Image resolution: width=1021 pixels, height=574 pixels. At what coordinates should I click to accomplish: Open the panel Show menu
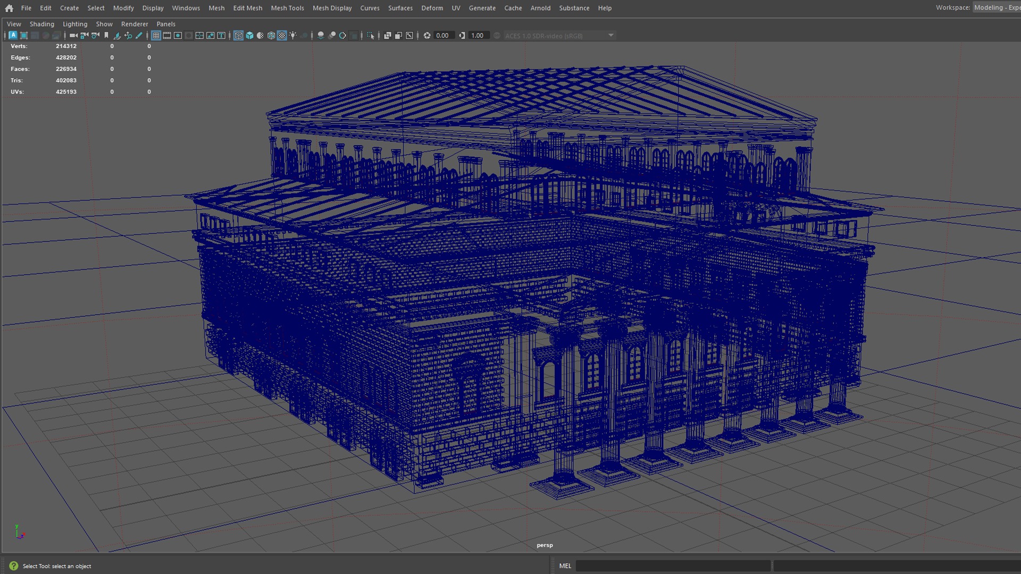104,24
